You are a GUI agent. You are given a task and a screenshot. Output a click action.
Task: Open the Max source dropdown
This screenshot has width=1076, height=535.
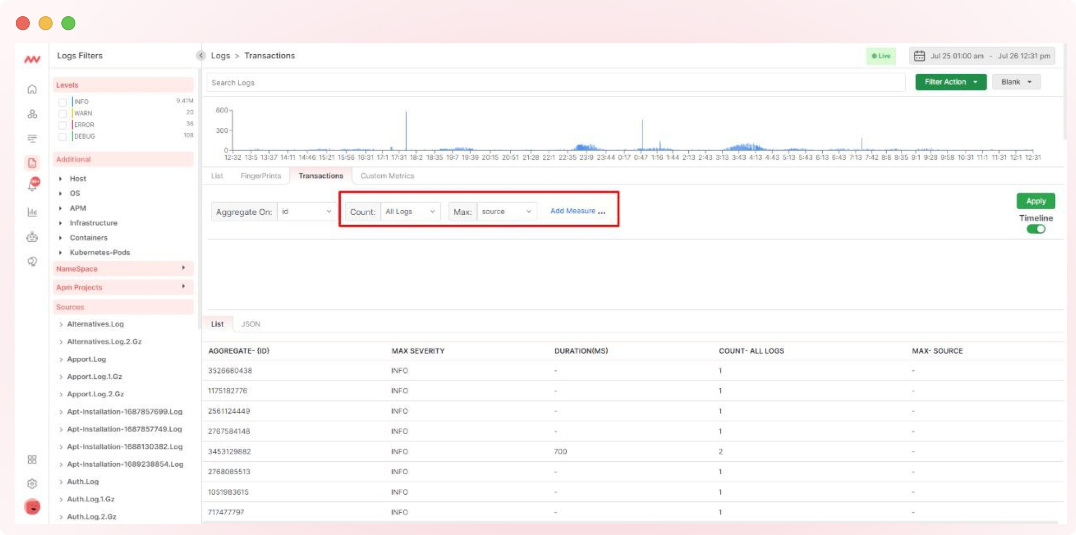[506, 211]
